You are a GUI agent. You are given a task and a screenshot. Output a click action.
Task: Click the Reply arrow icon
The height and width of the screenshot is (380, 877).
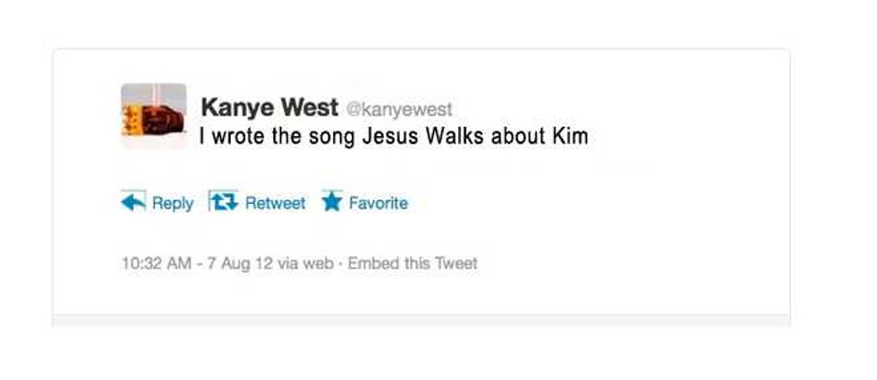132,202
